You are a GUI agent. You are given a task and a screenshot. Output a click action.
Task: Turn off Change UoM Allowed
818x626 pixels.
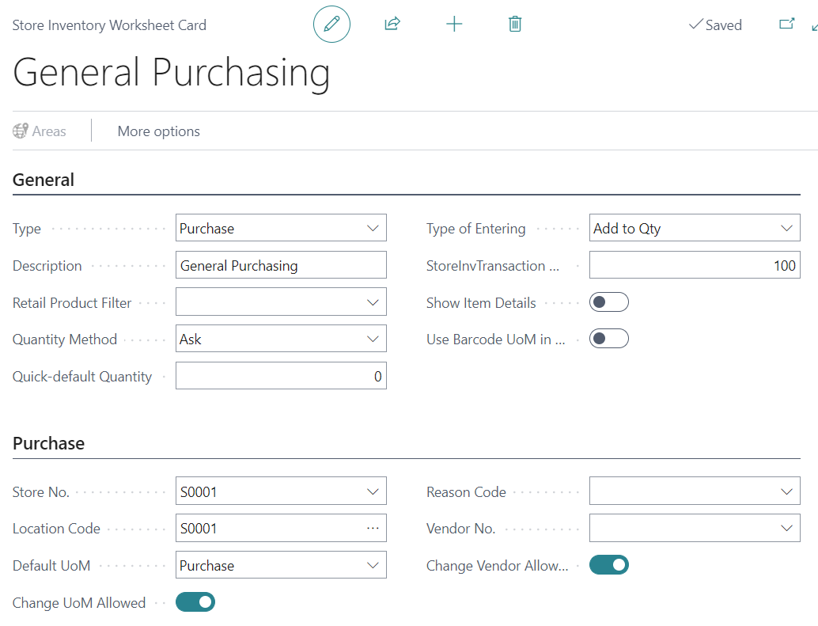[195, 602]
